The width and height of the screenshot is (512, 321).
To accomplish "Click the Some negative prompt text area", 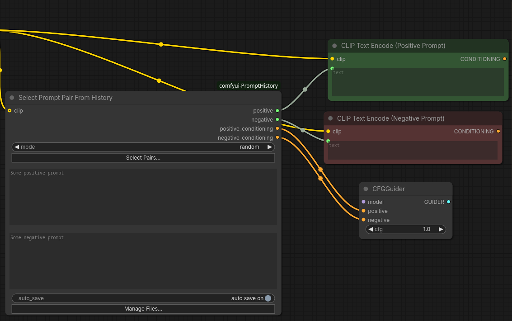I will tap(143, 261).
